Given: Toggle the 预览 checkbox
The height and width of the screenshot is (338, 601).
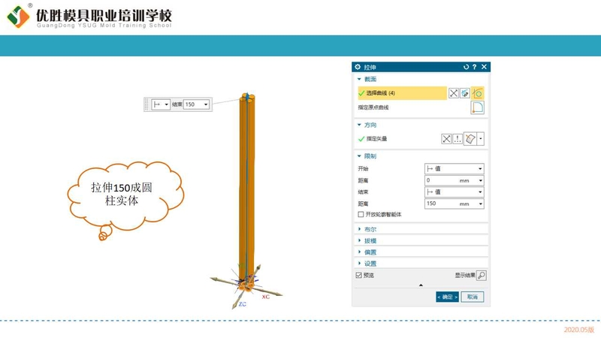Looking at the screenshot, I should [x=359, y=275].
